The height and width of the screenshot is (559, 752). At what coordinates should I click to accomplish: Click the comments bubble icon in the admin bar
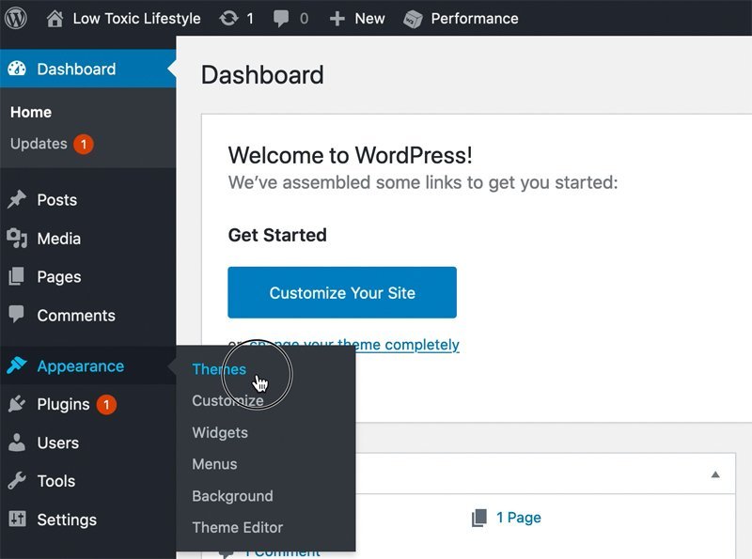click(x=281, y=19)
